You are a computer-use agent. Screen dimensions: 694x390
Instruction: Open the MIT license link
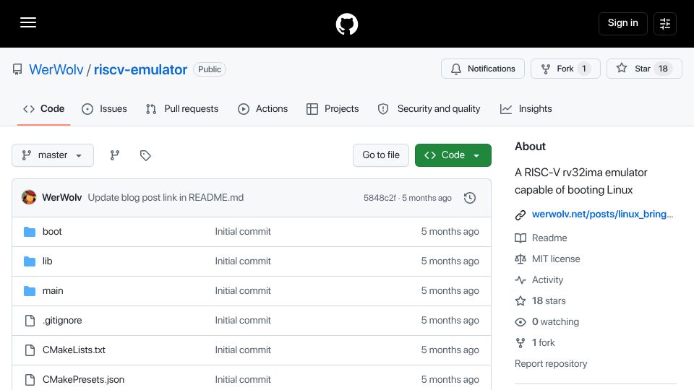tap(556, 259)
